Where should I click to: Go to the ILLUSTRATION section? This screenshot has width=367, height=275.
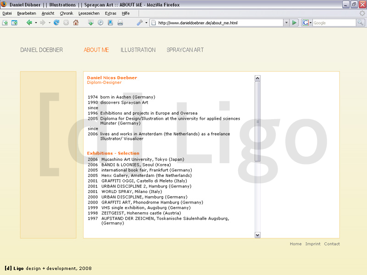[138, 50]
